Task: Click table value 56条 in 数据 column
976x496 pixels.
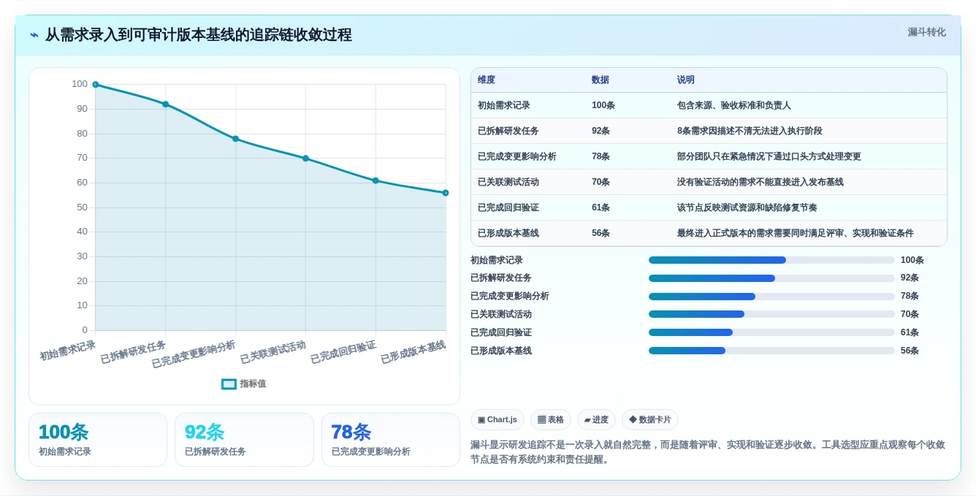Action: [x=601, y=233]
